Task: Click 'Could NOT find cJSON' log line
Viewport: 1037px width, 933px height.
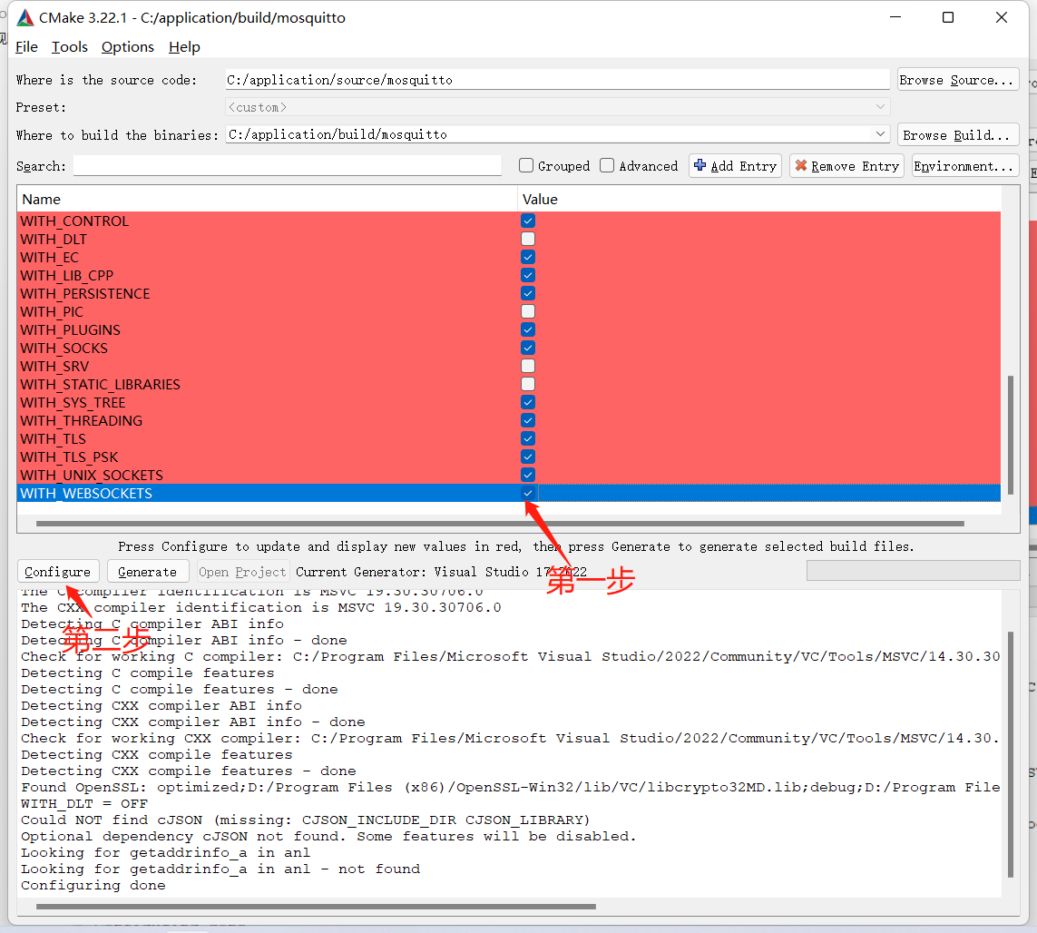Action: pyautogui.click(x=305, y=820)
